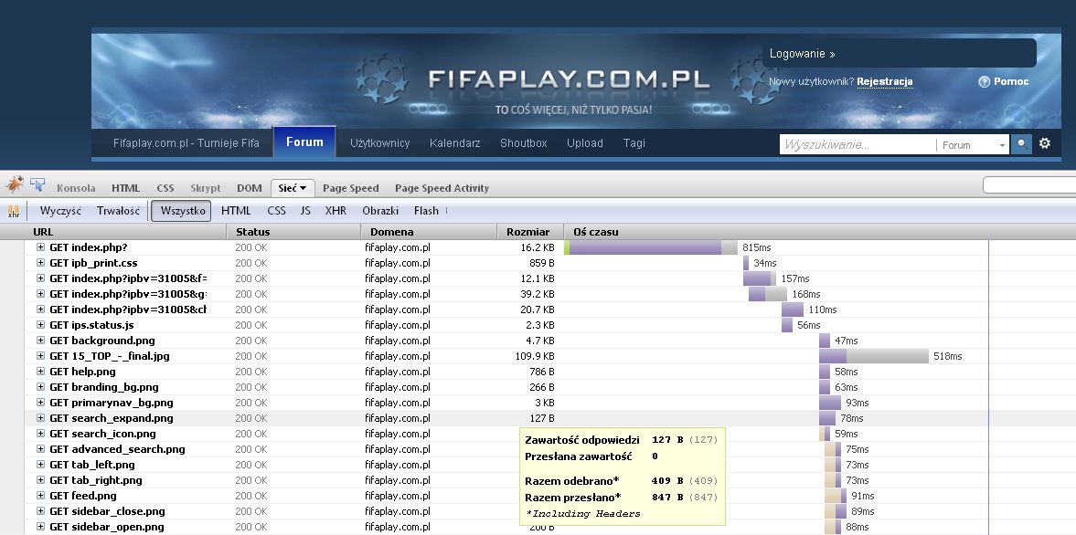Filter requests by JS
This screenshot has width=1076, height=535.
click(305, 211)
